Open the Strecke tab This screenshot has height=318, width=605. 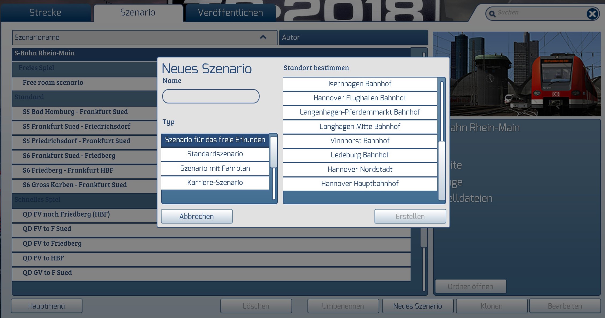[x=46, y=13]
